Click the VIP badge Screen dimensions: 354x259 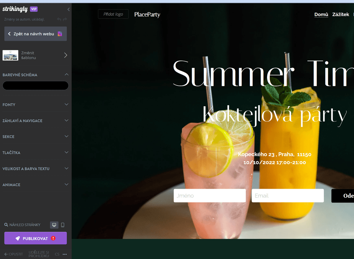(34, 9)
